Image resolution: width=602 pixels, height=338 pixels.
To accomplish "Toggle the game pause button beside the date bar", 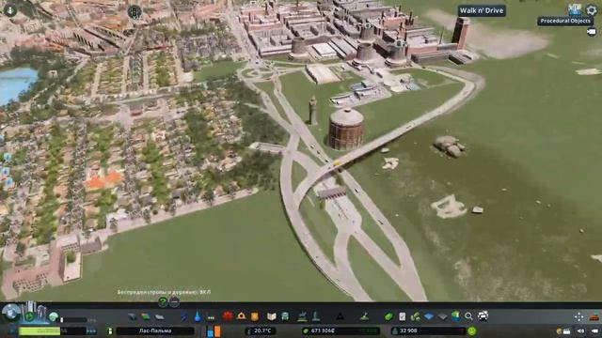I will tap(12, 330).
